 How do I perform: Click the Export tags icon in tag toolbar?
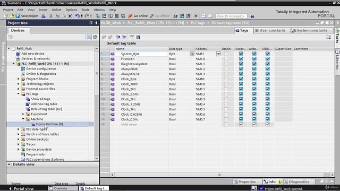pyautogui.click(x=118, y=37)
